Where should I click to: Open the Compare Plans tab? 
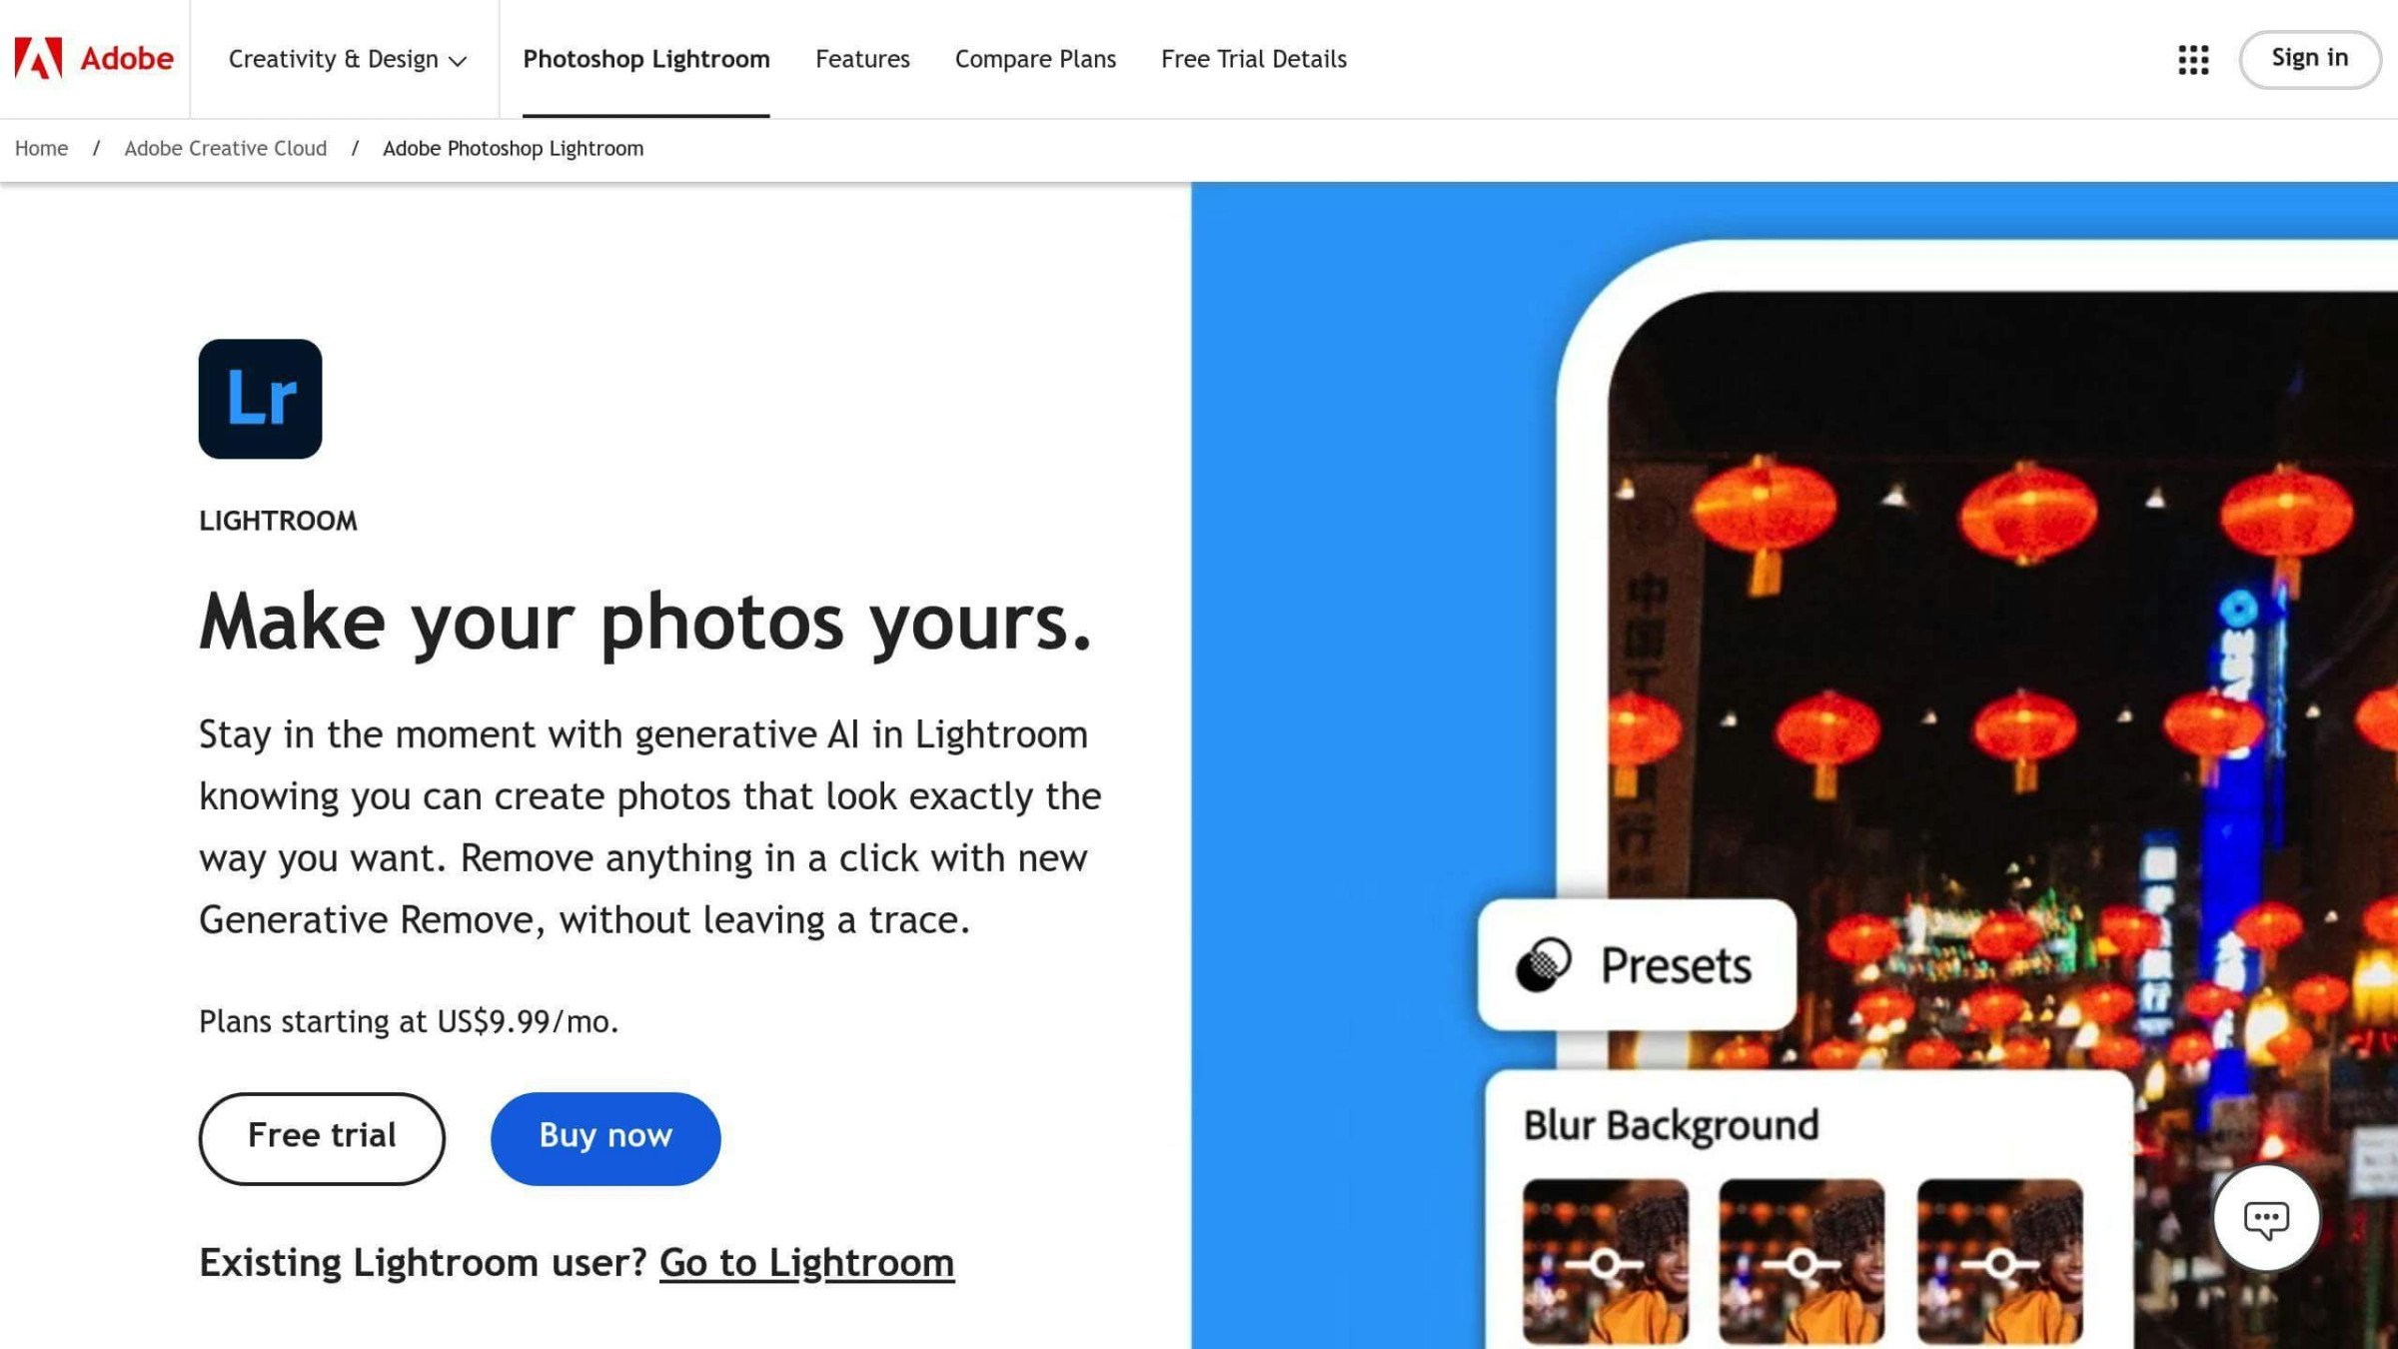click(1035, 59)
